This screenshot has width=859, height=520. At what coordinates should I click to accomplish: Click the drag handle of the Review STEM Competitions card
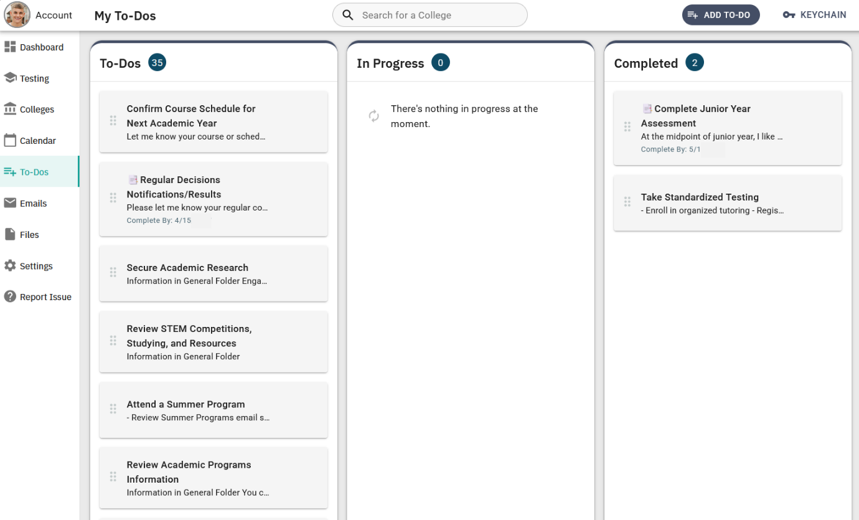(x=113, y=341)
